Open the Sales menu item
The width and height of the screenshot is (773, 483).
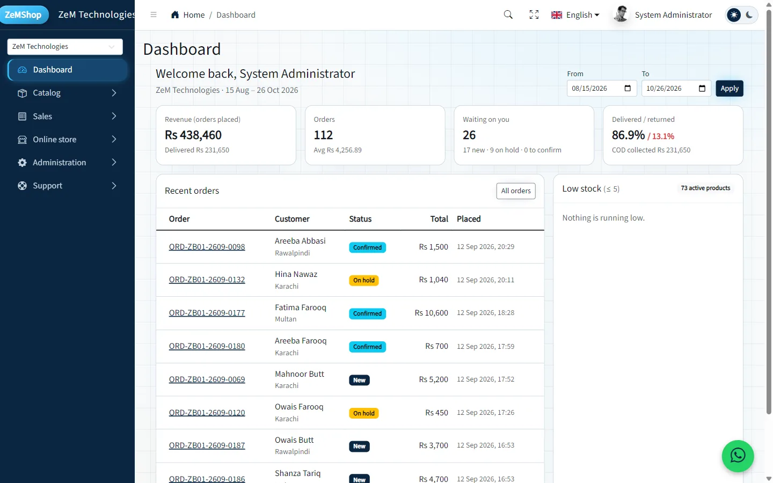[68, 116]
